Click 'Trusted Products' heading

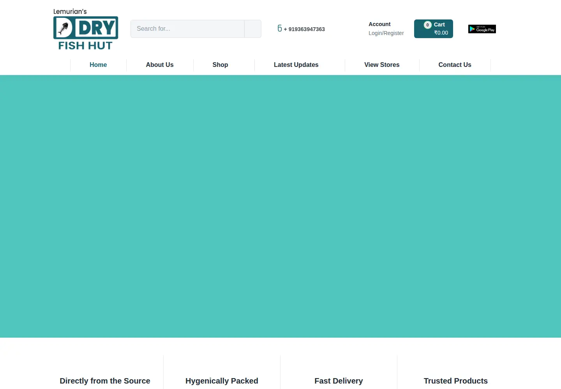tap(455, 381)
